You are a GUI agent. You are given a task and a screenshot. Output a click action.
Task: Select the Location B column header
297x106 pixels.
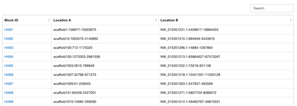point(226,20)
